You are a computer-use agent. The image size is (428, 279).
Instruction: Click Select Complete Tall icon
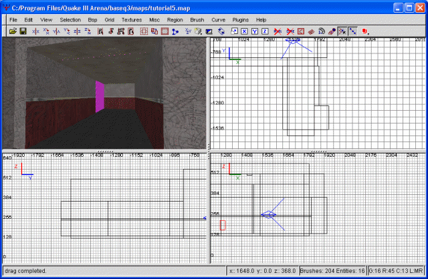tap(100, 31)
